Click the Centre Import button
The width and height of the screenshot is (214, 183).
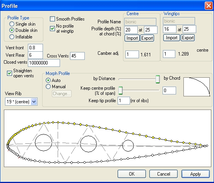pos(132,38)
